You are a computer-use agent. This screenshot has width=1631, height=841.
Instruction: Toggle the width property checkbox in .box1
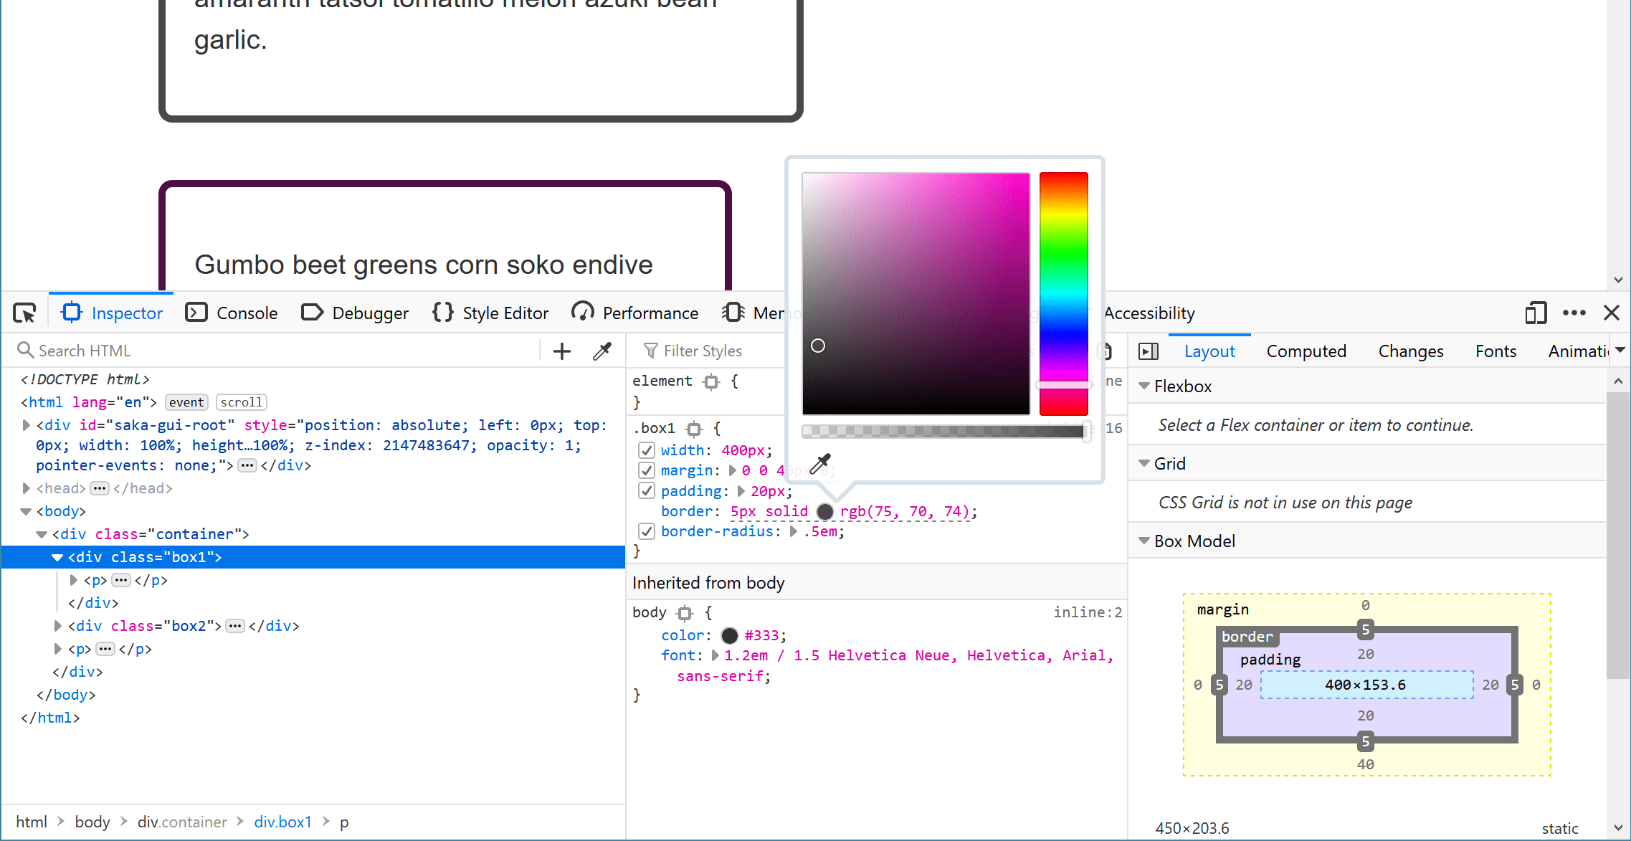click(645, 450)
